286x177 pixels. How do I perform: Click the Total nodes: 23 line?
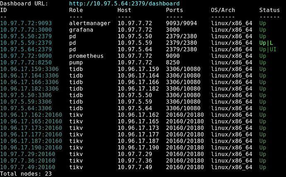26,174
